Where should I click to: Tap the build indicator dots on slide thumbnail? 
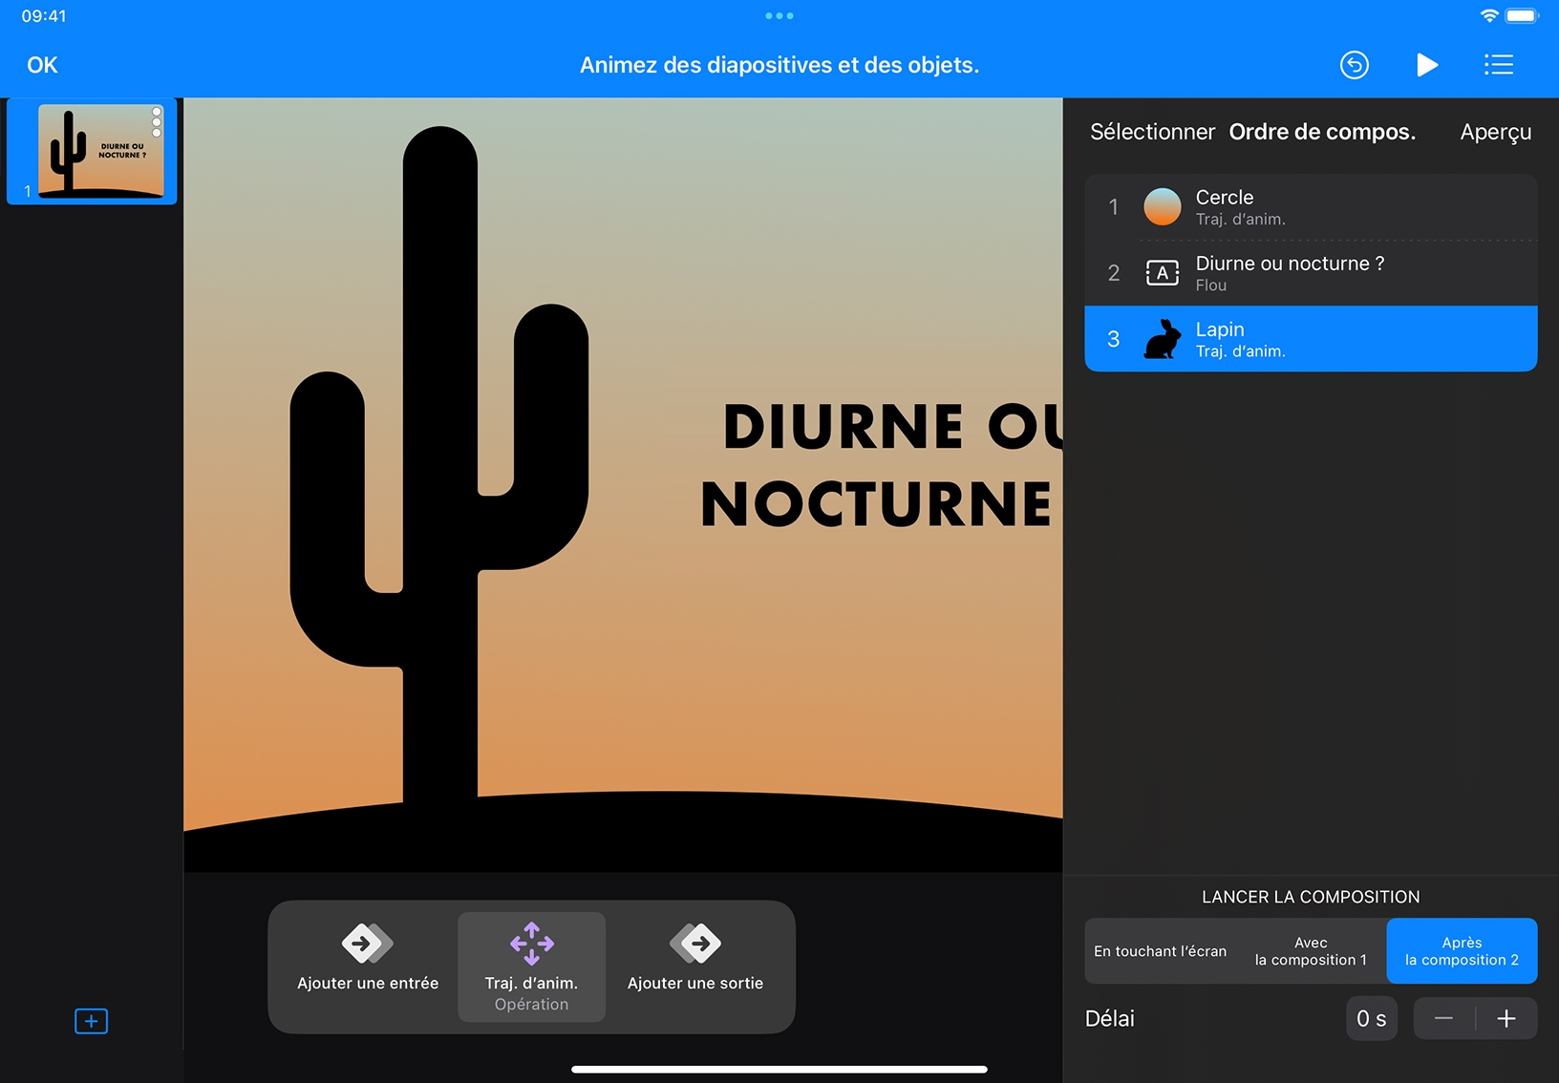157,121
